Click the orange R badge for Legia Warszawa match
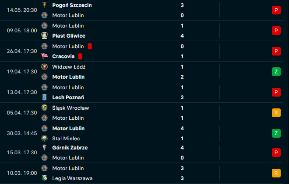 click(276, 173)
